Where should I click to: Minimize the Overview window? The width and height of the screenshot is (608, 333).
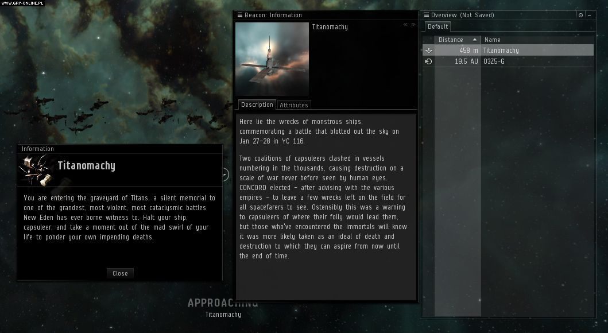coord(589,16)
